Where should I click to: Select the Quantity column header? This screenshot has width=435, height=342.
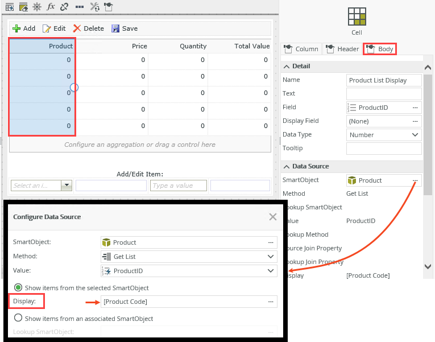click(x=178, y=46)
